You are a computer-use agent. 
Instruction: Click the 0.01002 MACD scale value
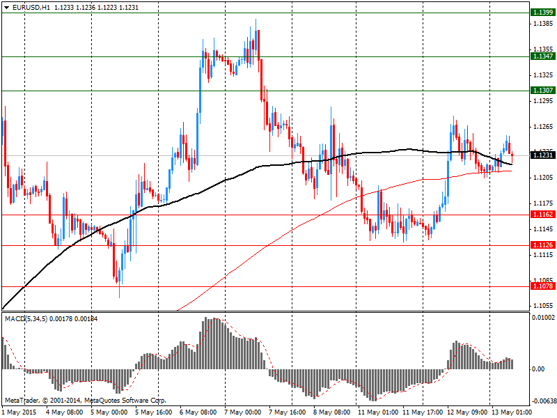click(543, 317)
